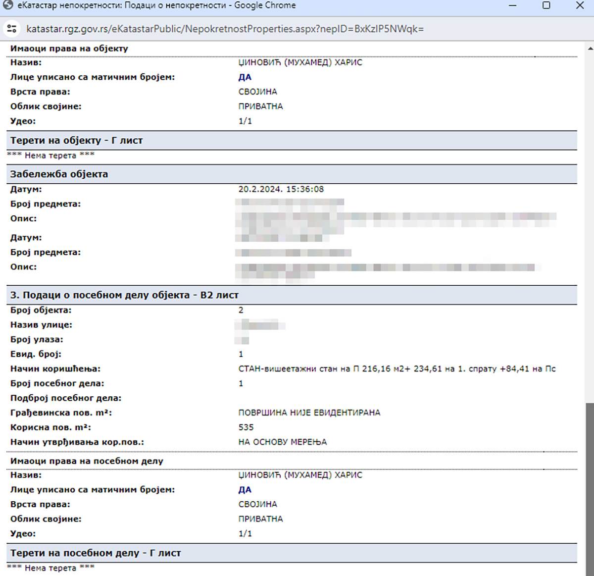
Task: Close the eKatastar popup window
Action: tap(580, 5)
